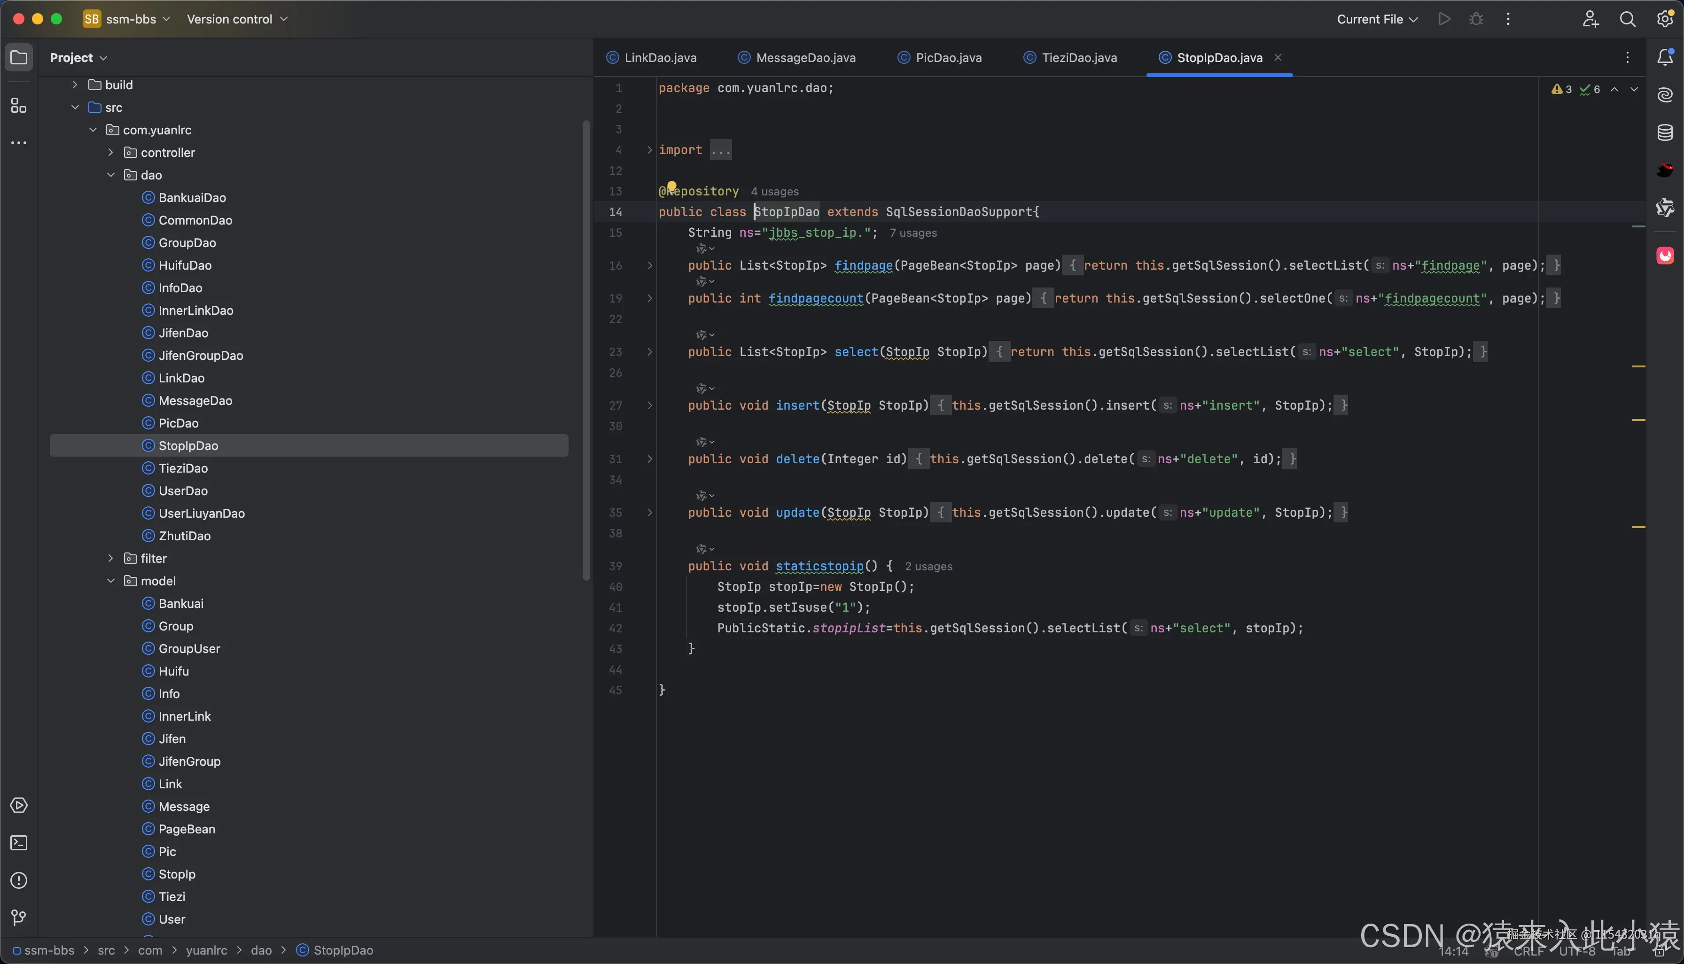Open the Services tool window icon
This screenshot has width=1684, height=964.
pyautogui.click(x=18, y=806)
